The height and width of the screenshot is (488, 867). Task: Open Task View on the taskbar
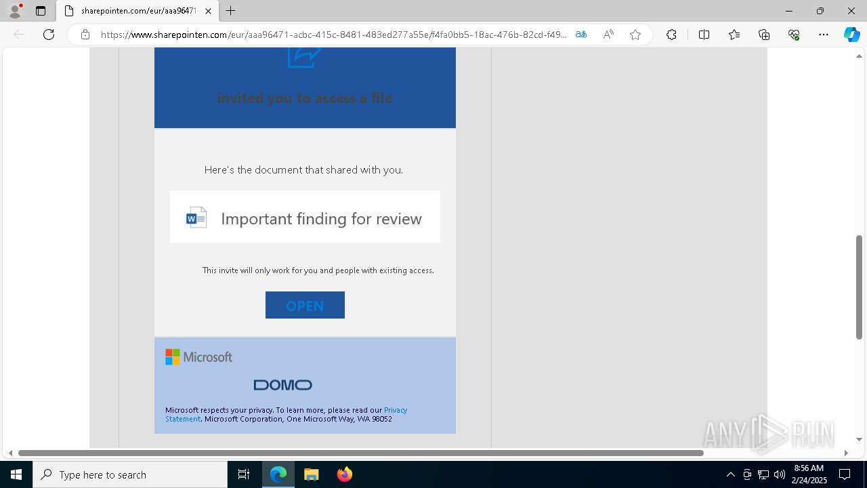click(x=244, y=474)
